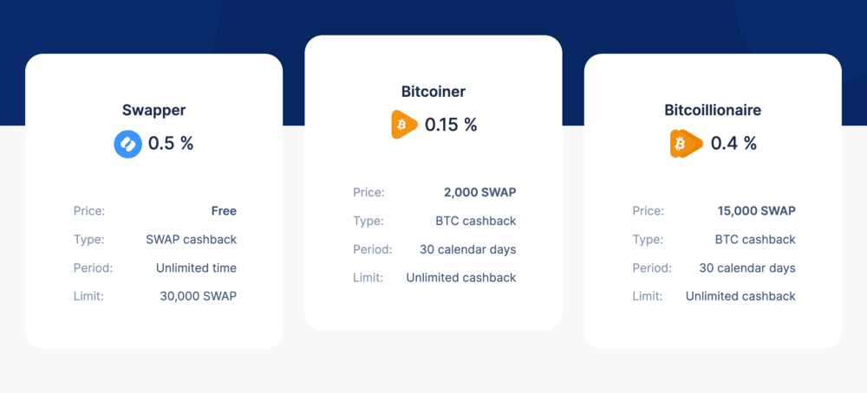Click the orange Bitcoin icon under Bitcoiner
The height and width of the screenshot is (393, 867).
tap(404, 125)
